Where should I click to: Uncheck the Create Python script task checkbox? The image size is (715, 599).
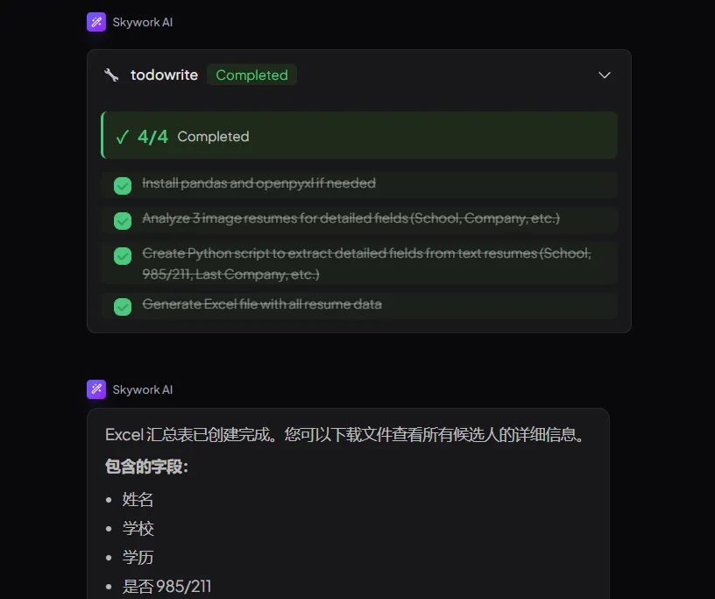123,256
